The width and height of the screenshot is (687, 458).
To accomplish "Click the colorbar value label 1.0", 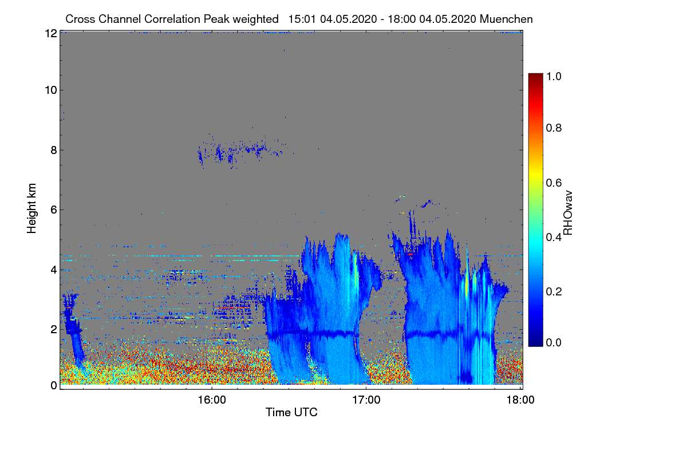I will tap(555, 76).
